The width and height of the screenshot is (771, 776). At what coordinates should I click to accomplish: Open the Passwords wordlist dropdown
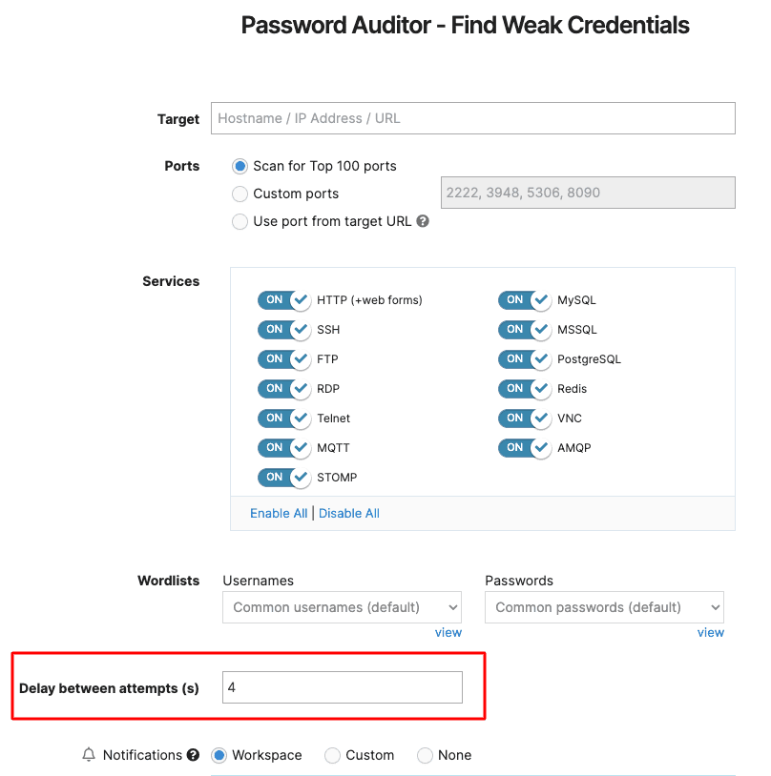603,606
